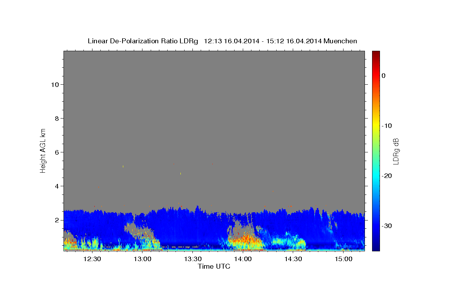Click the 12:30 time tick label

point(92,259)
